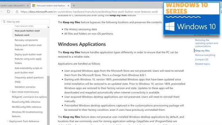This screenshot has width=222, height=125.
Task: Click the 'Windows Applications' heading
Action: 82,44
